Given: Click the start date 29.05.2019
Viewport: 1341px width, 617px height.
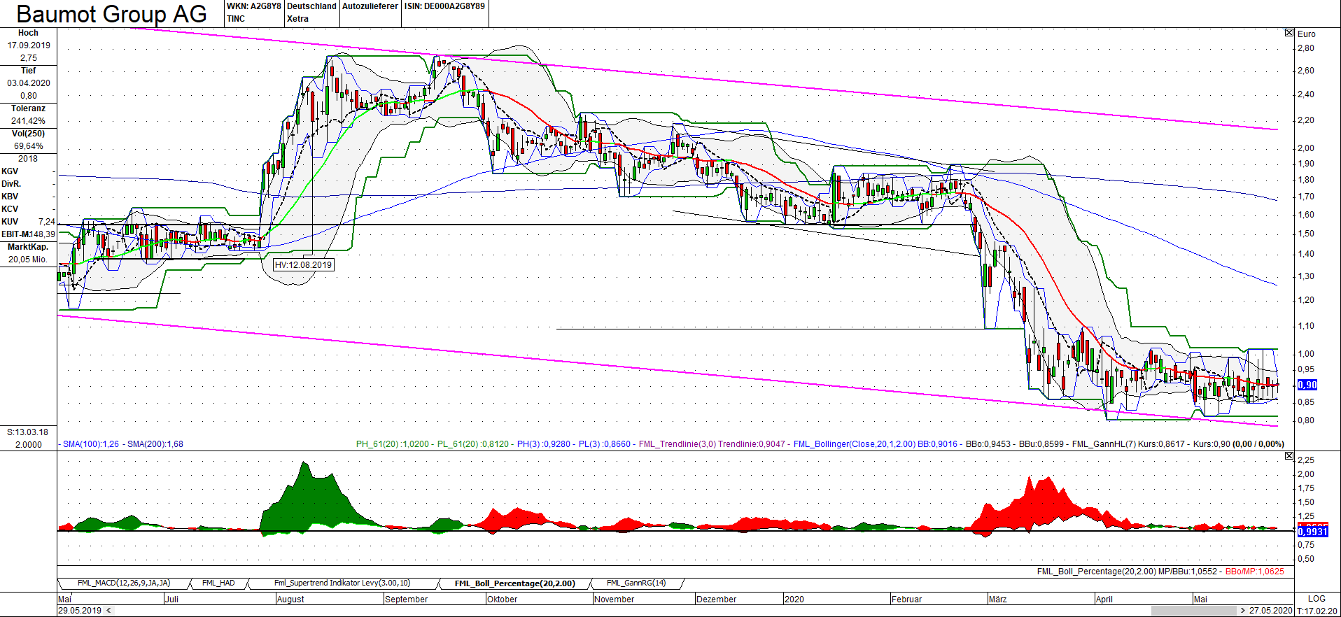Looking at the screenshot, I should (x=80, y=611).
